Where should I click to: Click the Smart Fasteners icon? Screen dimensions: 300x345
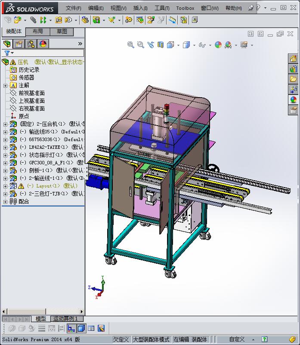point(59,20)
